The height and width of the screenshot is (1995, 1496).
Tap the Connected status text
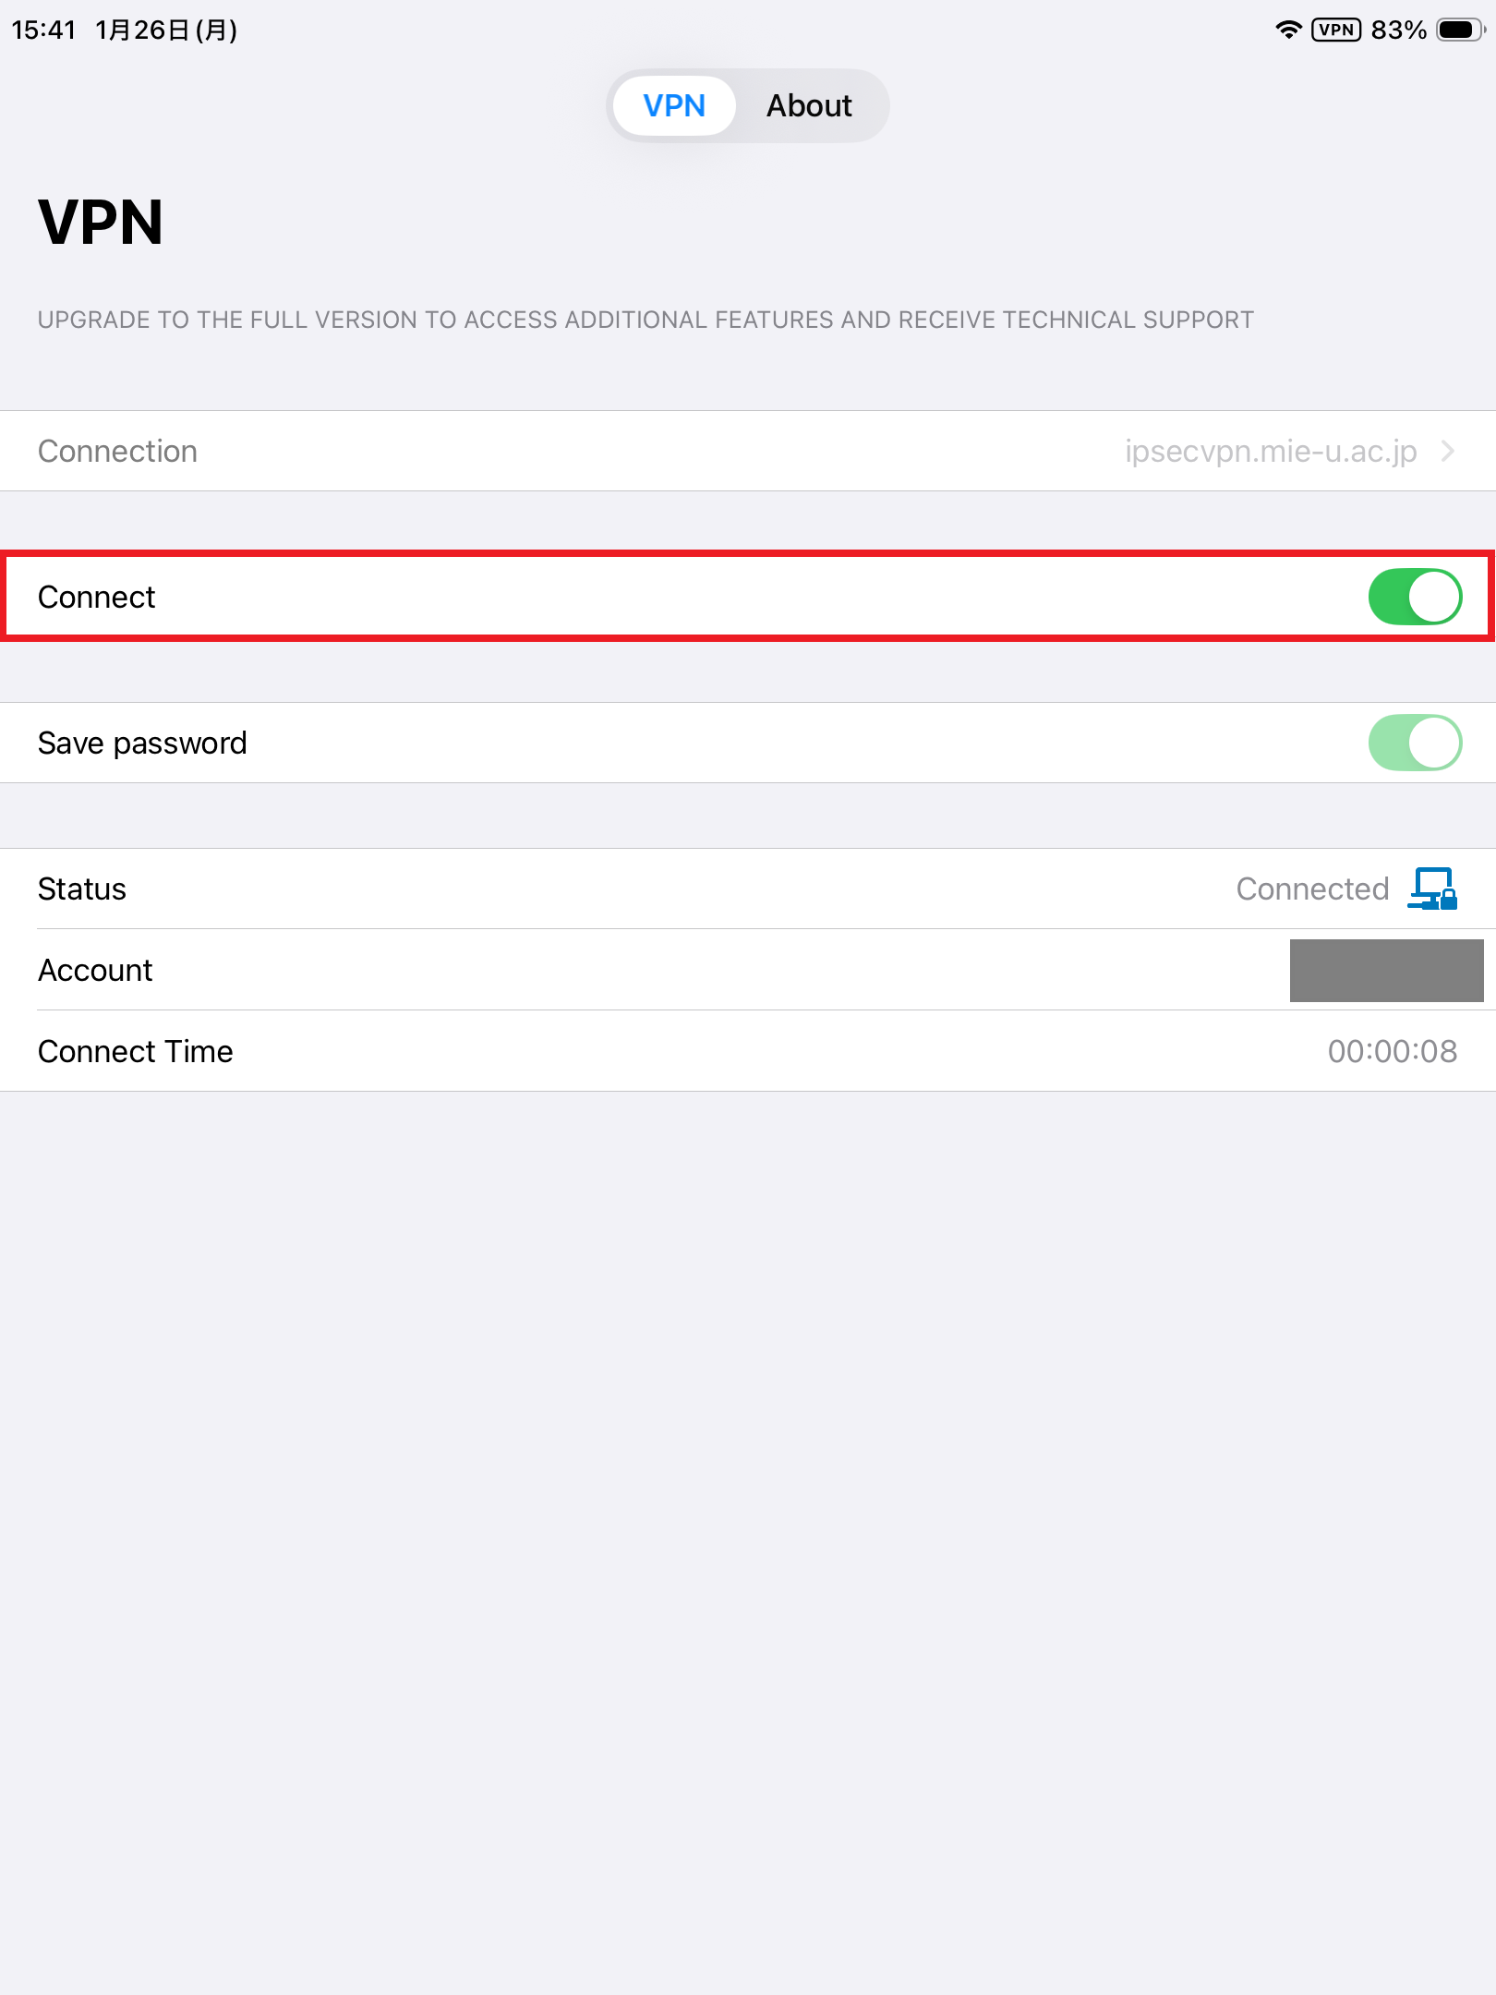tap(1312, 889)
